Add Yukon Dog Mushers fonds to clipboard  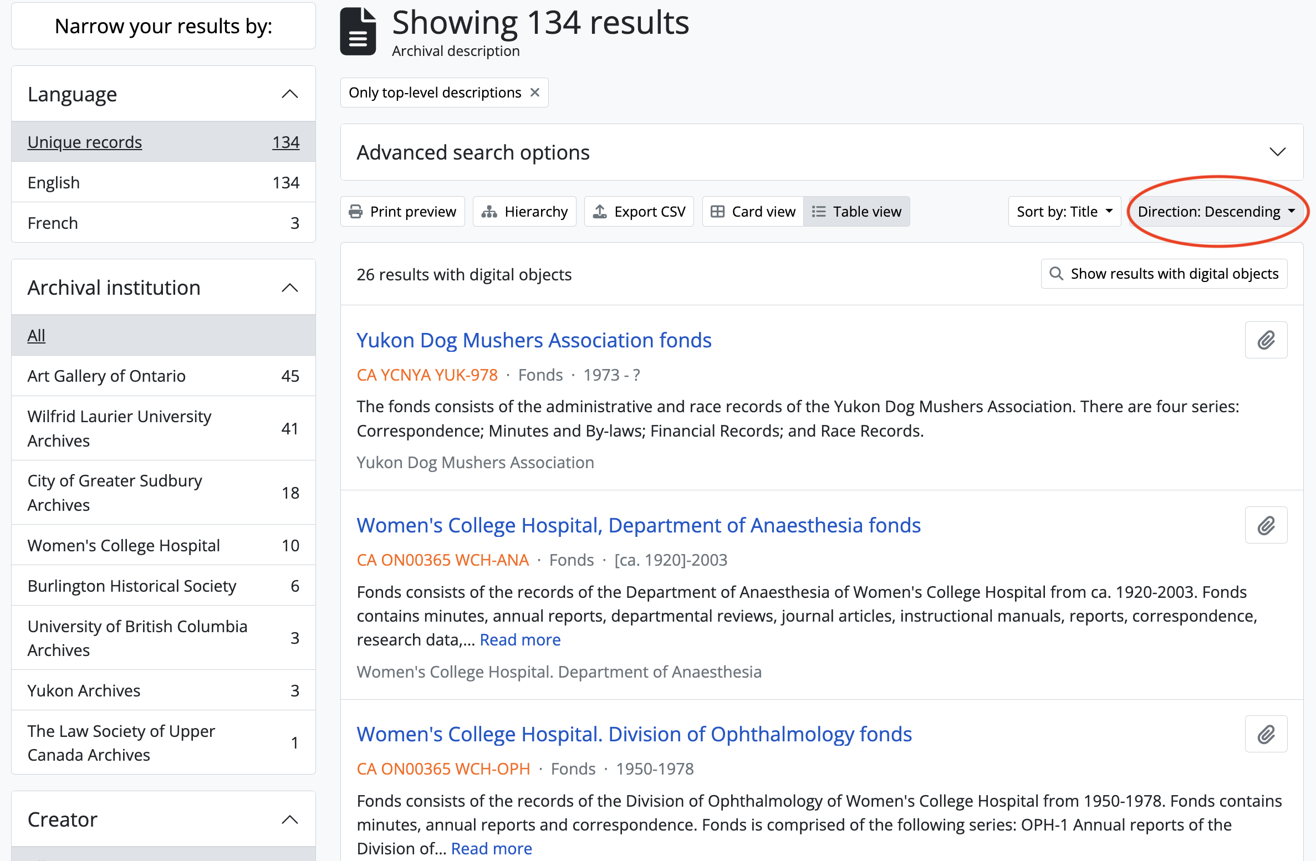(x=1266, y=340)
